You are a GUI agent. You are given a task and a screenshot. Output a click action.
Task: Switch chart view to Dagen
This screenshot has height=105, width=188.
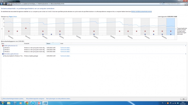(x=11, y=17)
